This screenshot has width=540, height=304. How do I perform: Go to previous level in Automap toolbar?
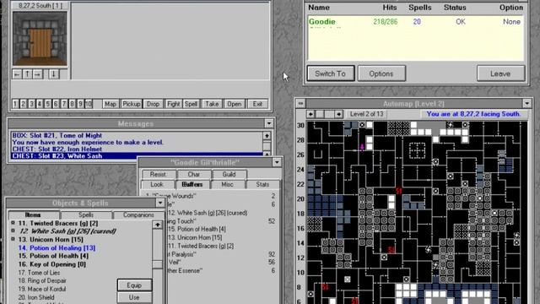click(x=310, y=114)
